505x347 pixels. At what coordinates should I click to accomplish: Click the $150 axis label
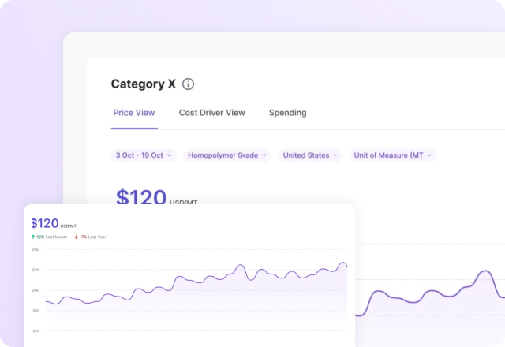(x=36, y=249)
